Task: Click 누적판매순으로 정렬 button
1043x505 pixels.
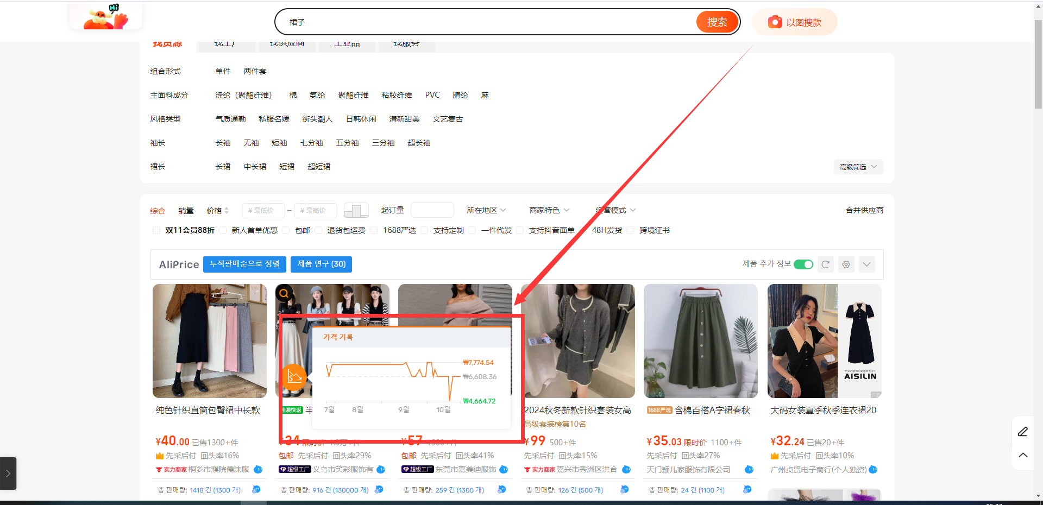Action: 244,264
